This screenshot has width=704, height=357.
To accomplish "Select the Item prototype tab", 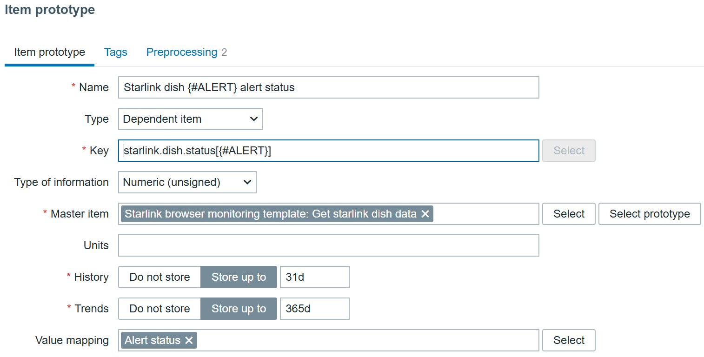I will [49, 52].
